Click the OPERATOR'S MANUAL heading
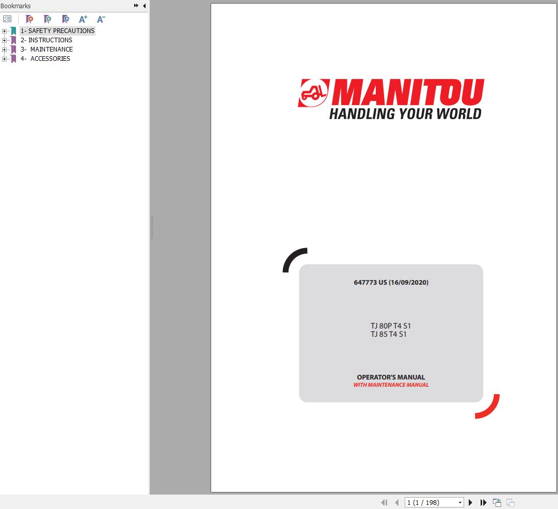 pyautogui.click(x=391, y=377)
